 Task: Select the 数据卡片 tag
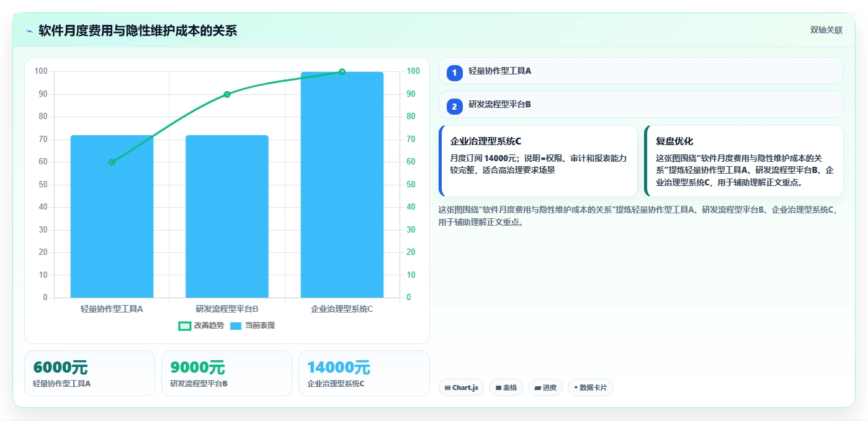(x=591, y=388)
